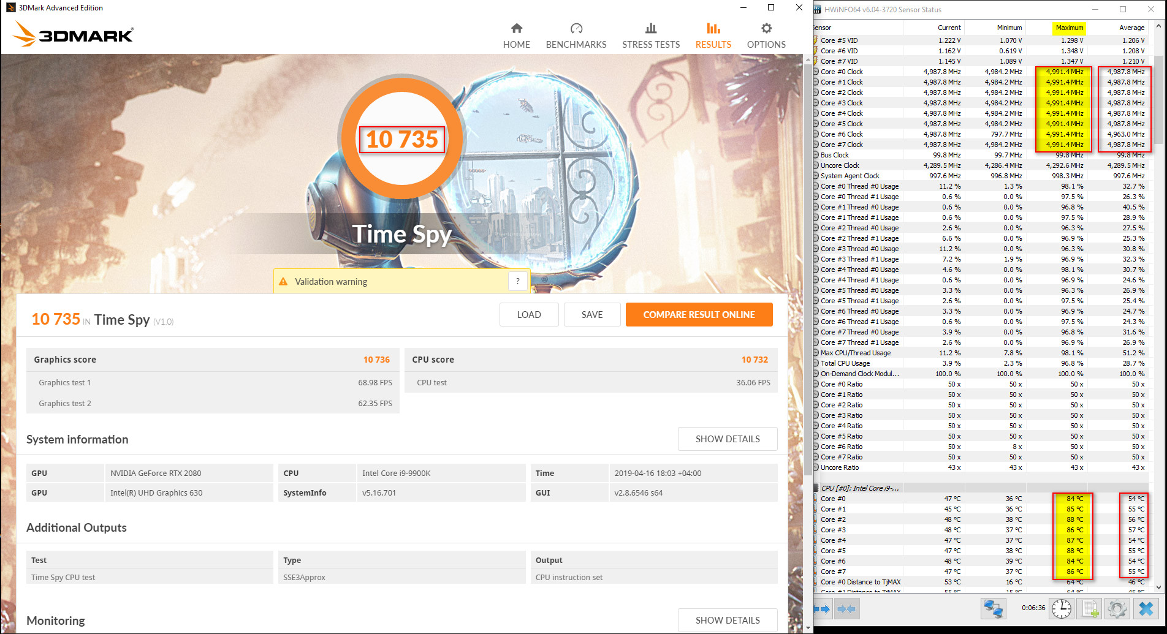Reset HWiNFO timer with the clock icon

coord(1062,608)
